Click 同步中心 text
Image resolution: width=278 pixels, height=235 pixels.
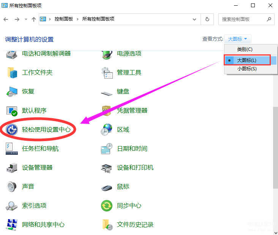coord(129,206)
